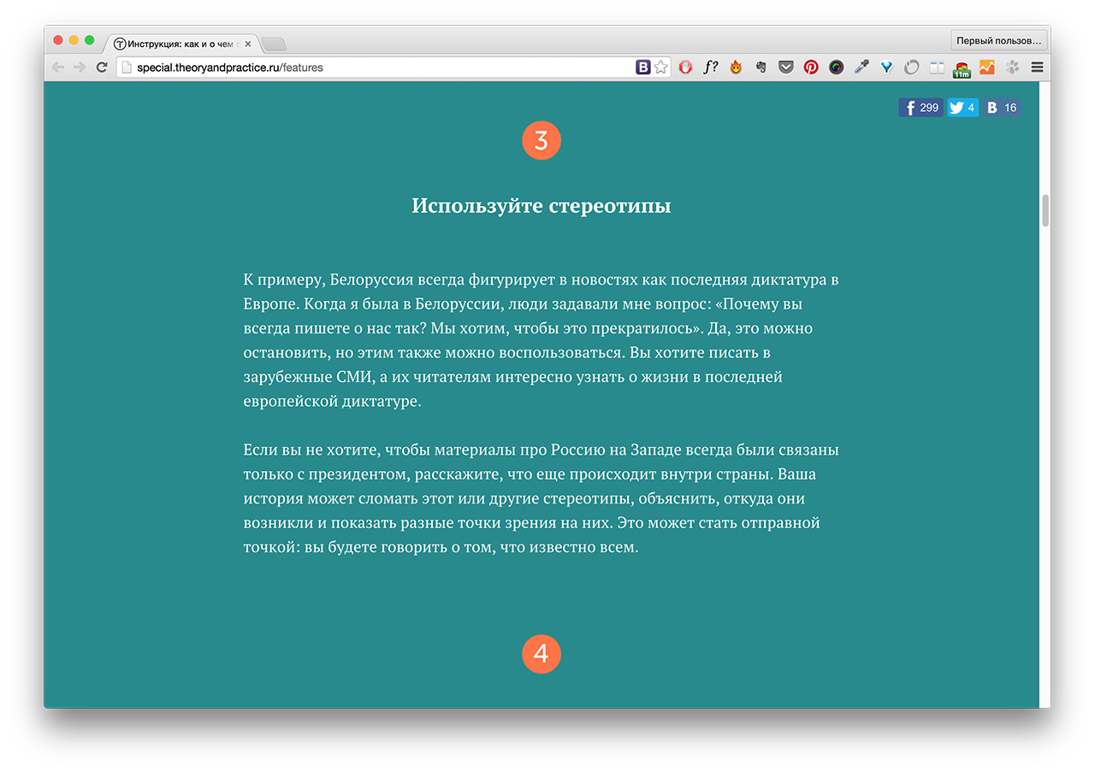This screenshot has height=771, width=1095.
Task: Close the Инструкция tab
Action: tap(248, 44)
